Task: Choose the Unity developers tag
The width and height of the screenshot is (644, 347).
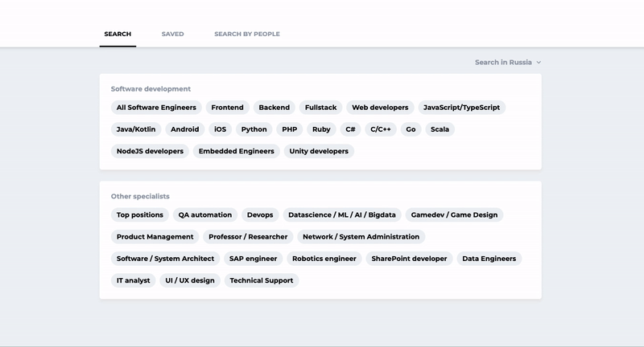Action: pyautogui.click(x=319, y=151)
